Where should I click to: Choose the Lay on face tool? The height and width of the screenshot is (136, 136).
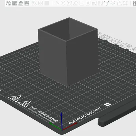75,3
